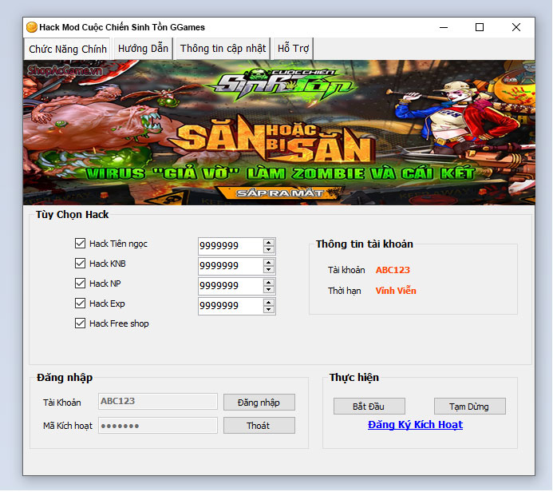
Task: Open the Hướng Dẫn tab
Action: pyautogui.click(x=143, y=49)
